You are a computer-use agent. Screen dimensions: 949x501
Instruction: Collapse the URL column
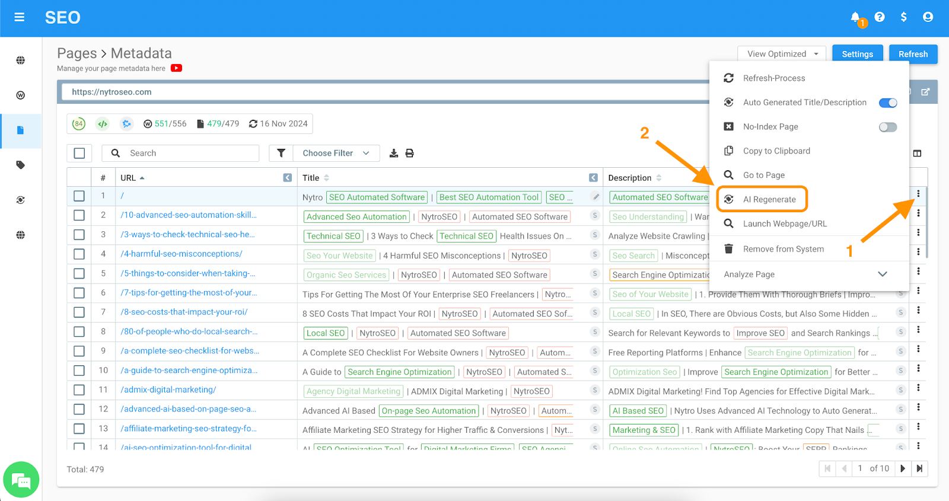pos(287,178)
